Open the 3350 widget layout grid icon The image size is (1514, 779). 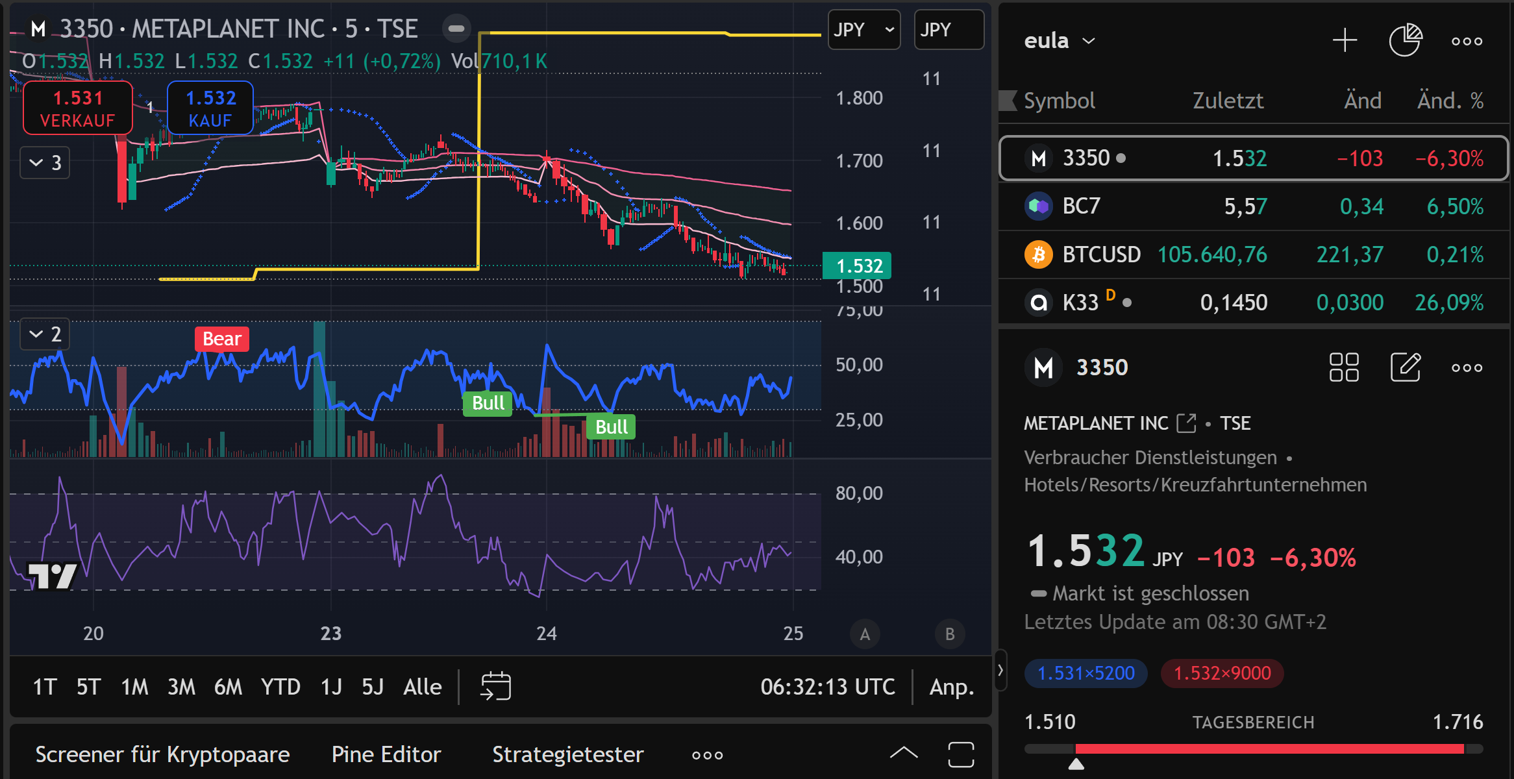pyautogui.click(x=1344, y=367)
